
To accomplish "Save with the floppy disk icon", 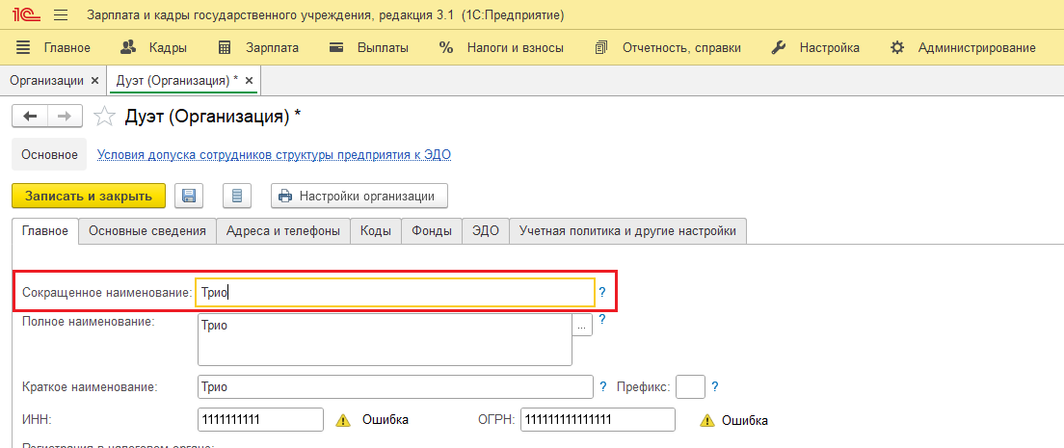I will click(x=189, y=197).
